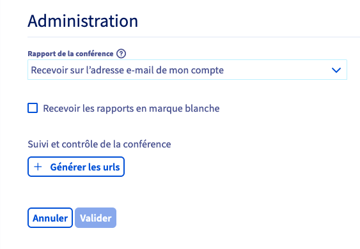Tick the marque blanche checkbox square
This screenshot has width=360, height=249.
(33, 108)
